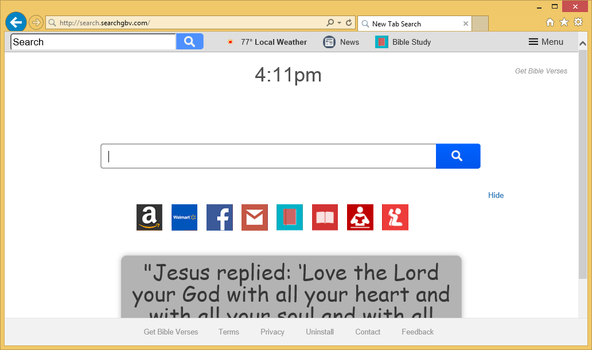Focus the toolbar Search input box
592x350 pixels.
tap(94, 42)
